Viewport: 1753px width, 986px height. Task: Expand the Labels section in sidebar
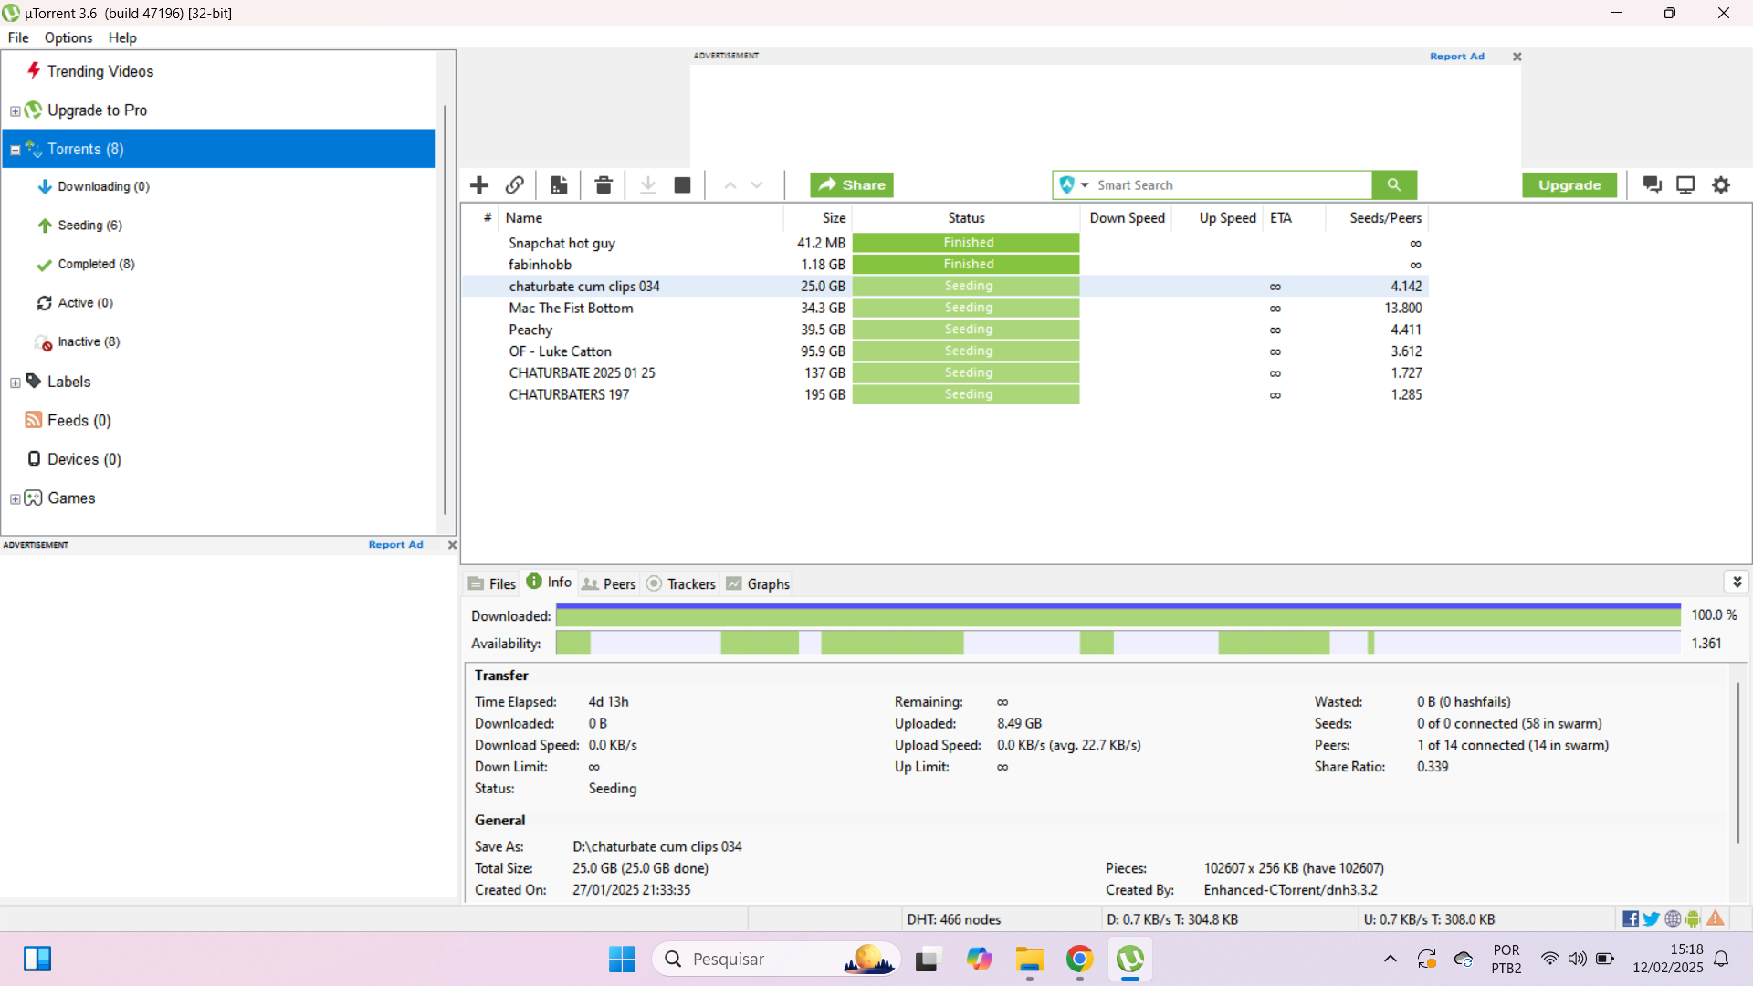(15, 382)
